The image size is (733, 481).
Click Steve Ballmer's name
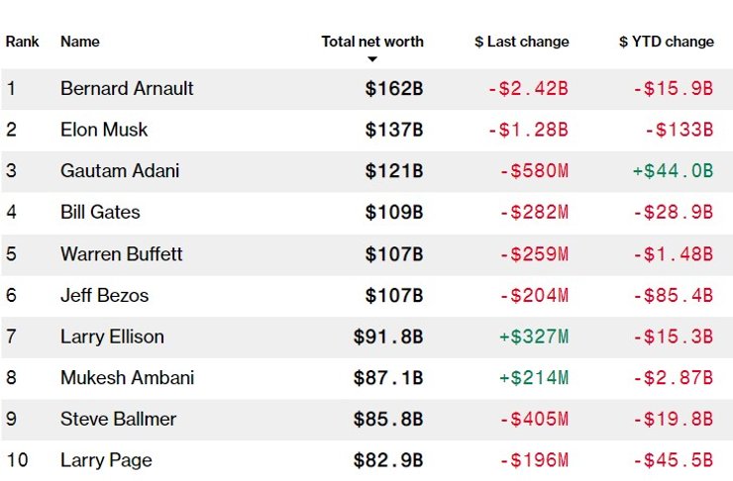coord(118,419)
